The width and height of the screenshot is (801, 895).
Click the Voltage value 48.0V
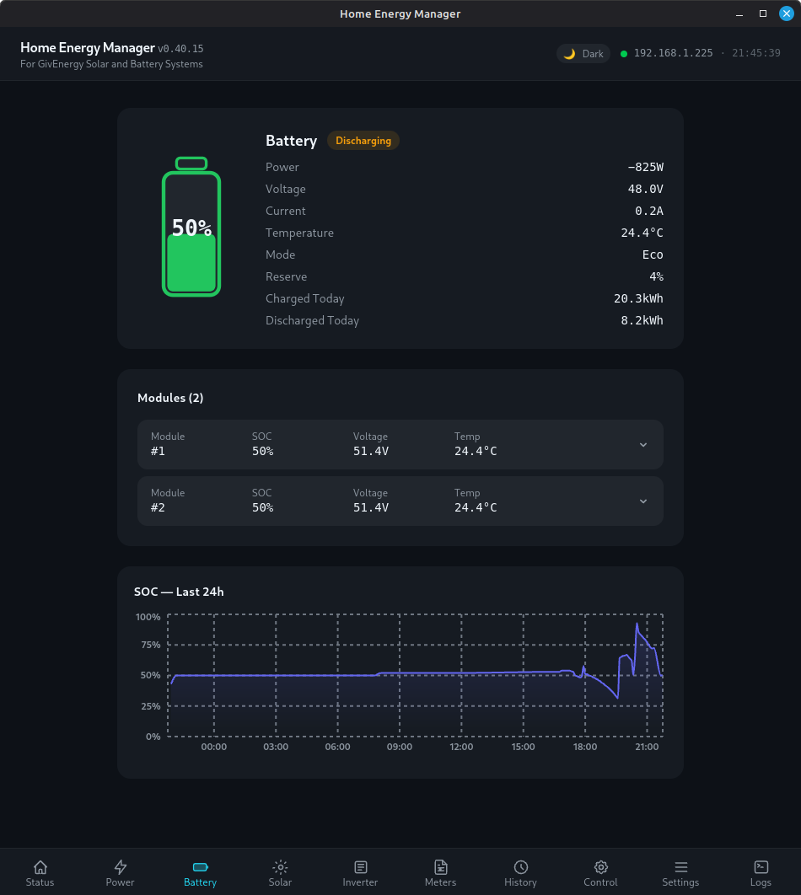(645, 189)
